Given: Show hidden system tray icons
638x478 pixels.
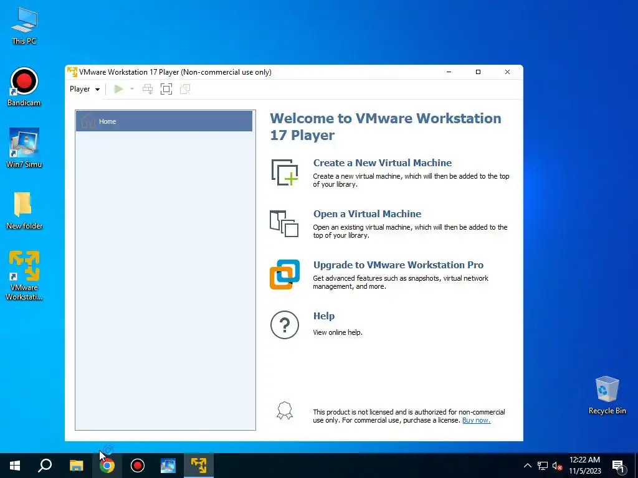Looking at the screenshot, I should (x=527, y=466).
